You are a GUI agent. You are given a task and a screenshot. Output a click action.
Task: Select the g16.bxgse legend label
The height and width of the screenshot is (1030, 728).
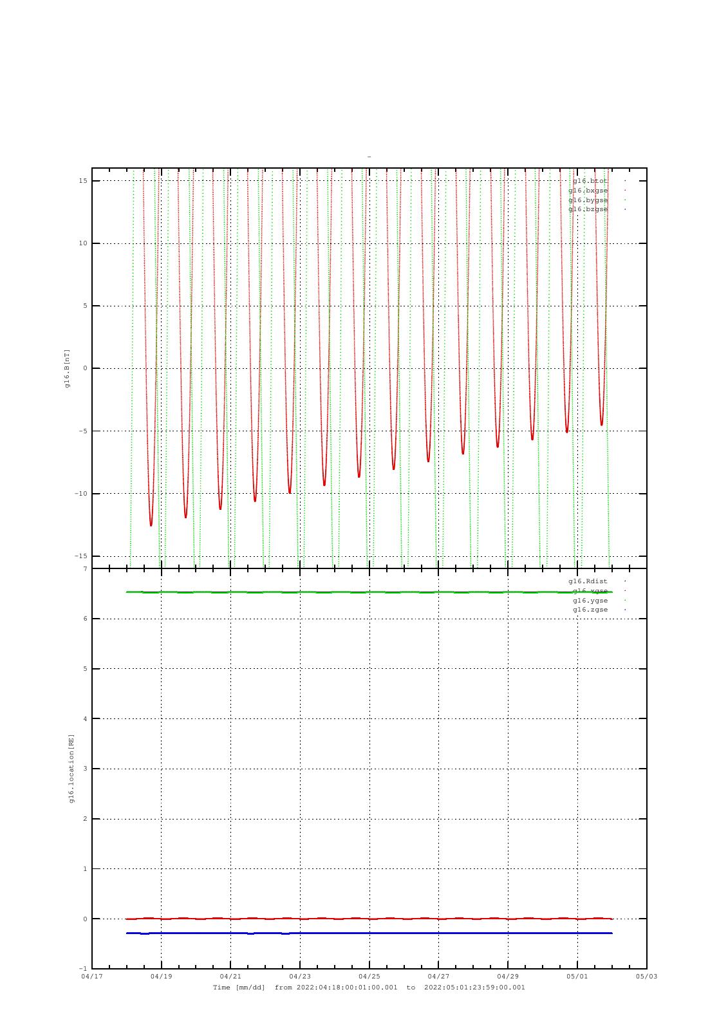(x=588, y=191)
